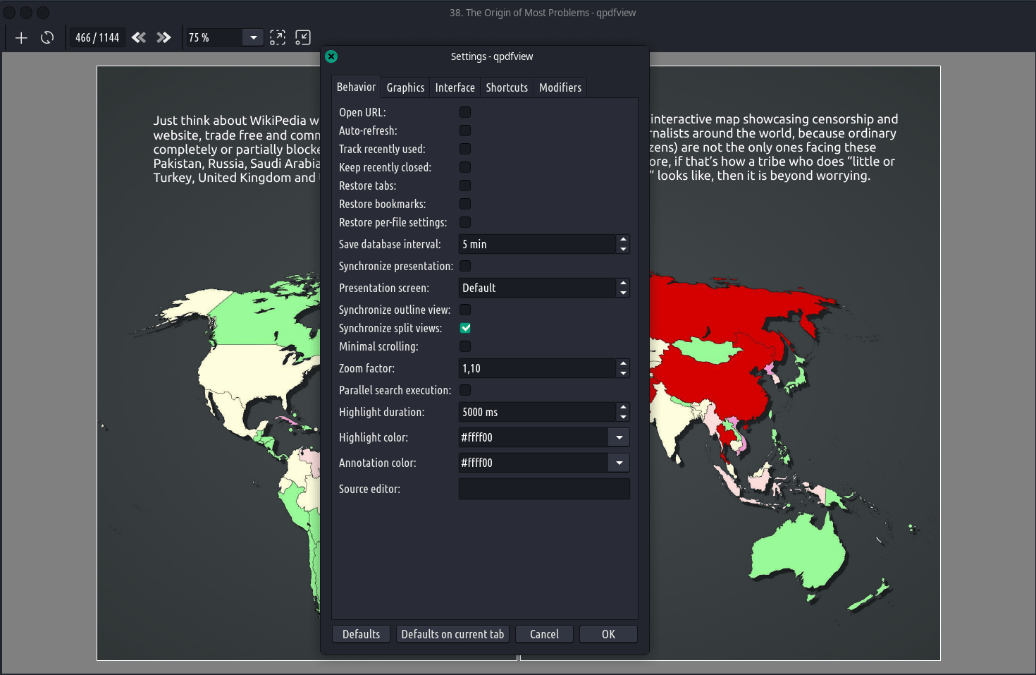Image resolution: width=1036 pixels, height=675 pixels.
Task: Enable the Open URL checkbox
Action: 465,112
